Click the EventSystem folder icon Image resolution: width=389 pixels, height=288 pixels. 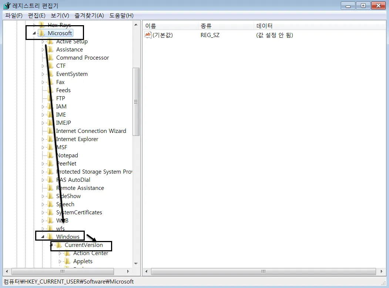[50, 74]
